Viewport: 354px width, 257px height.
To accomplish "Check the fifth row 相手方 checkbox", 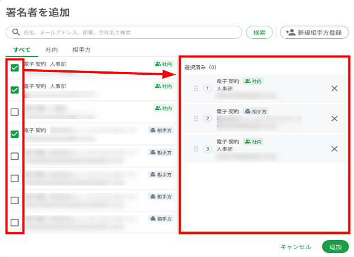I will click(x=15, y=156).
